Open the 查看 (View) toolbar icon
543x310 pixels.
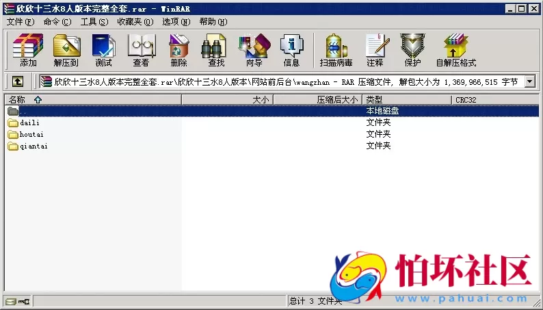(x=142, y=49)
